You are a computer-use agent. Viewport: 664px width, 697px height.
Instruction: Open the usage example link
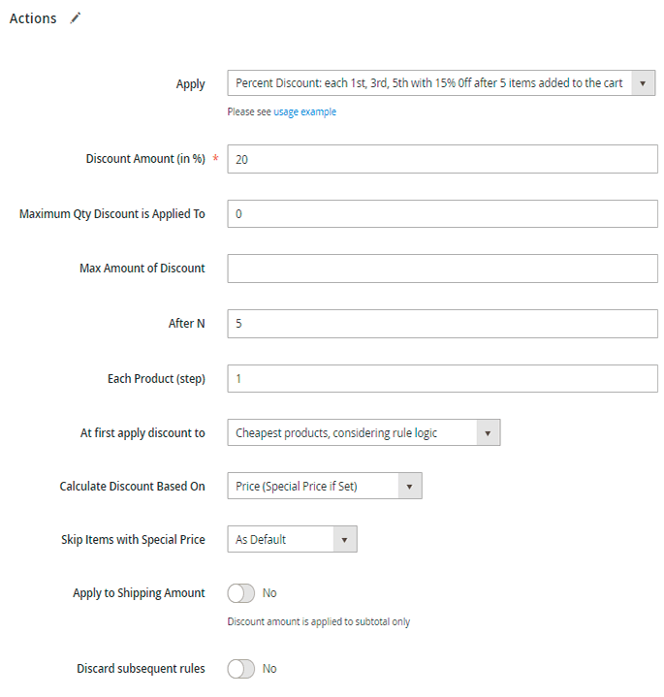(x=304, y=111)
